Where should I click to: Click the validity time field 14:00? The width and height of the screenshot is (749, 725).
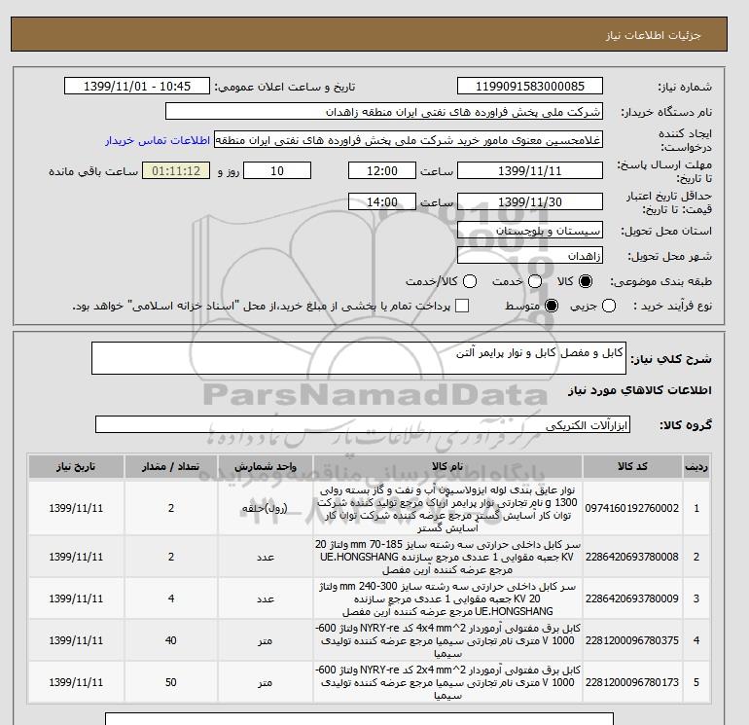pos(382,201)
